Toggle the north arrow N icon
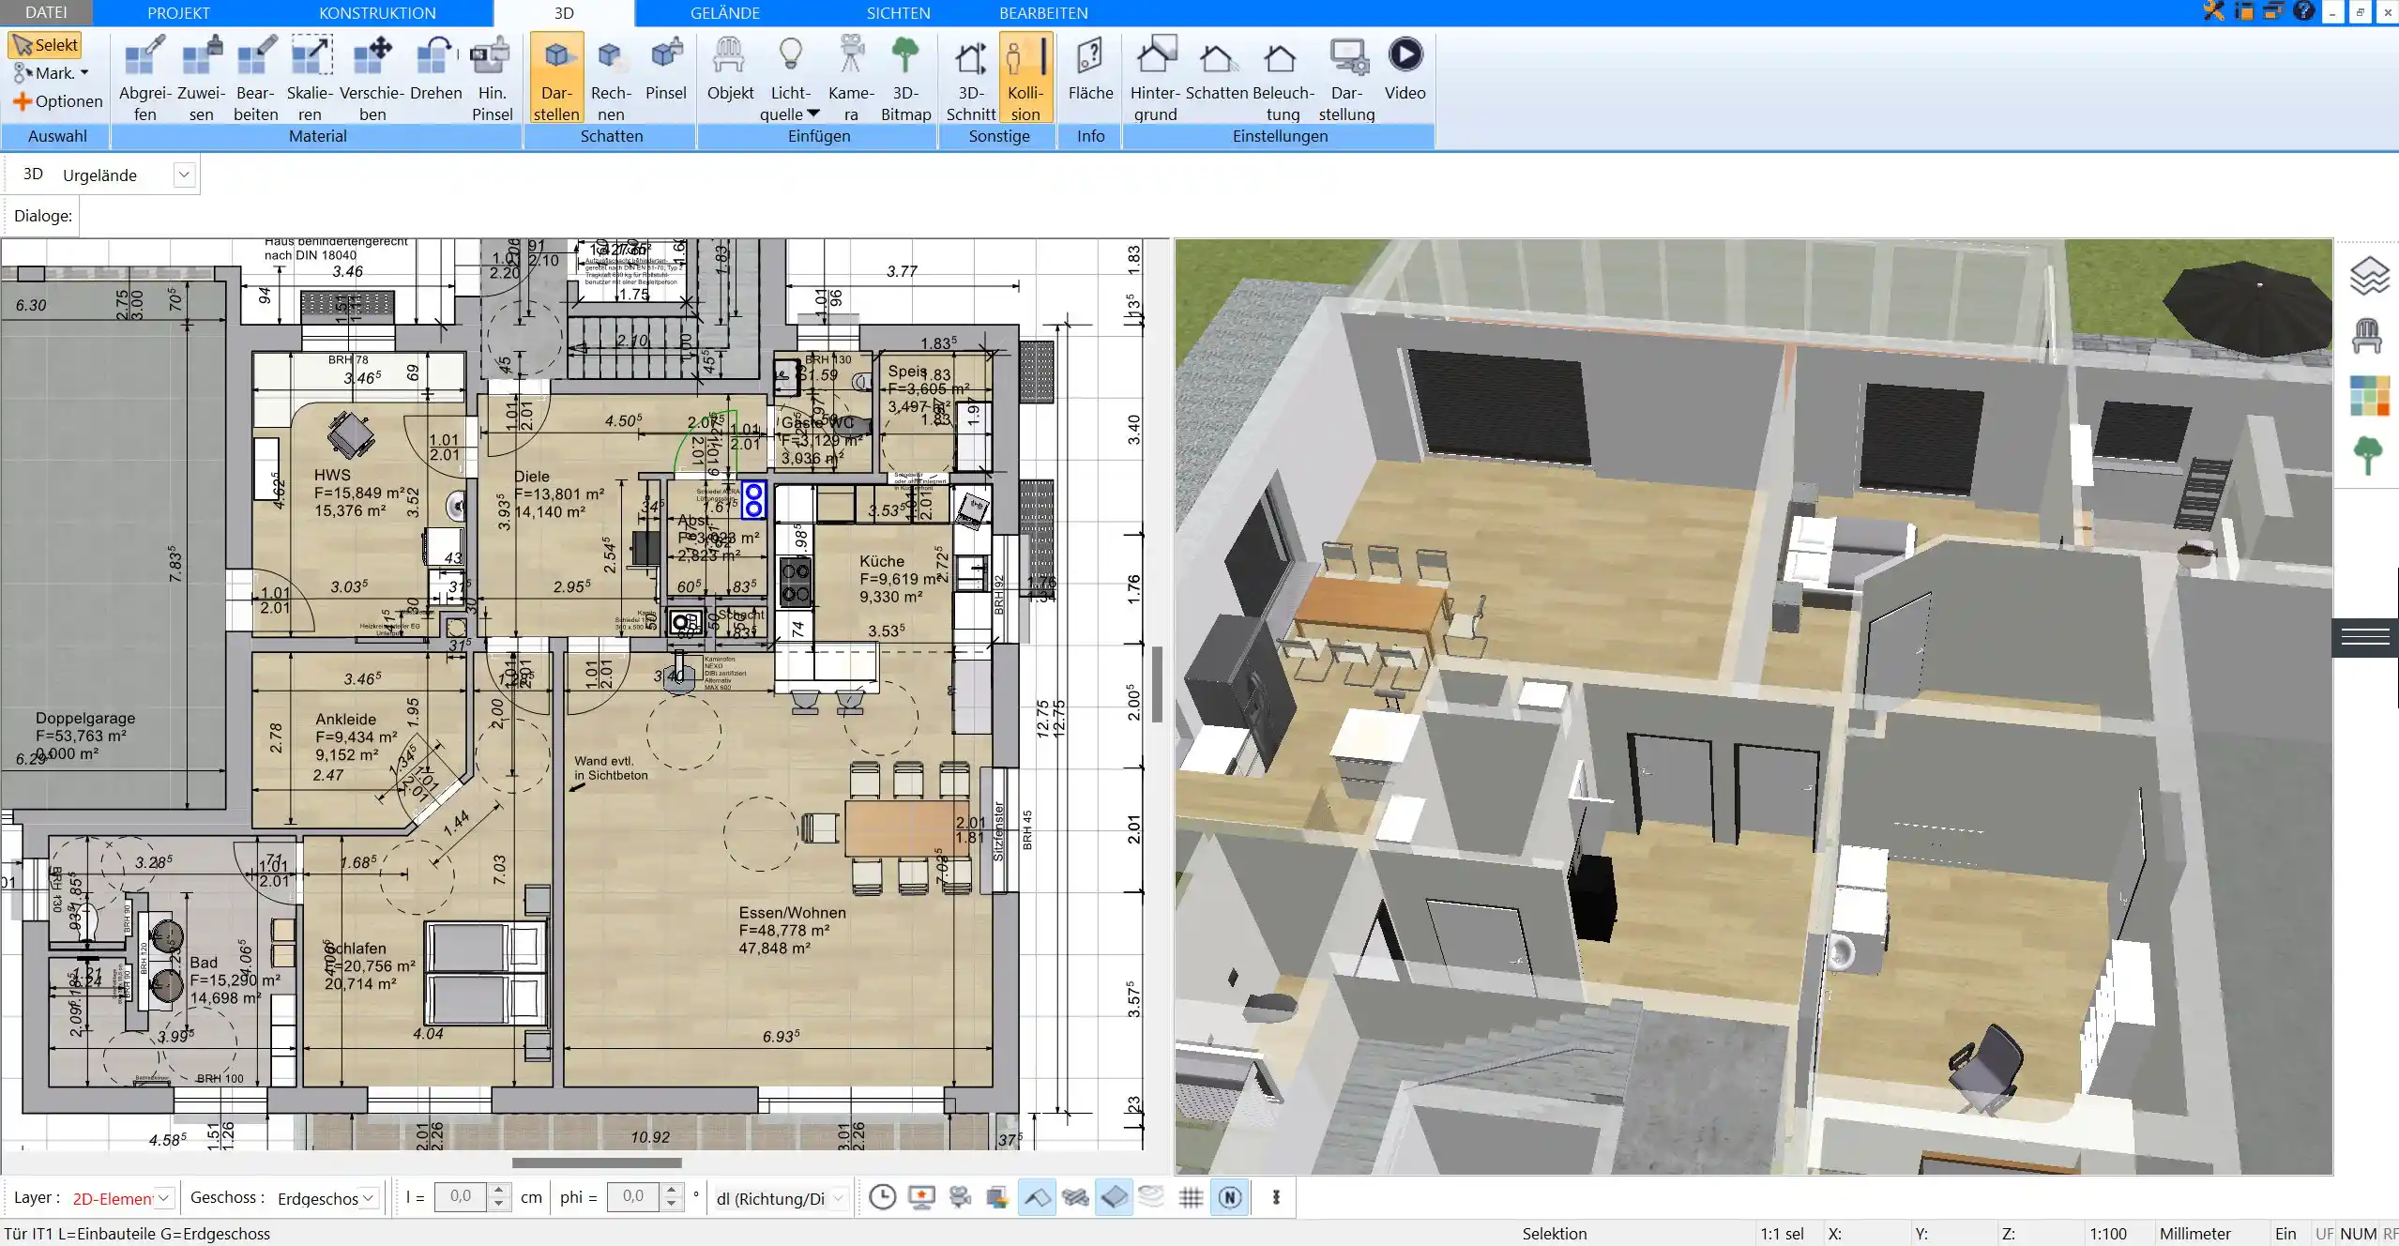Screen dimensions: 2399x1246 click(x=1230, y=1197)
